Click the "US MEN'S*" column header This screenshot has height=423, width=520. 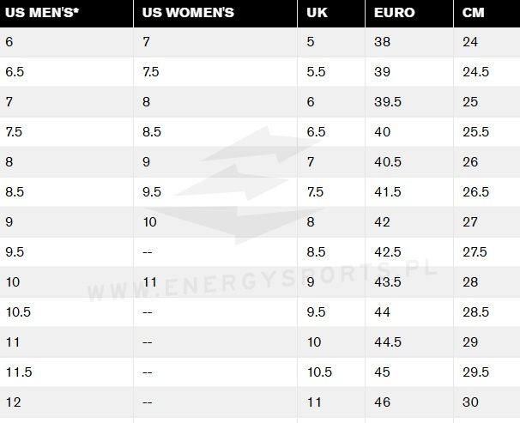tap(43, 13)
